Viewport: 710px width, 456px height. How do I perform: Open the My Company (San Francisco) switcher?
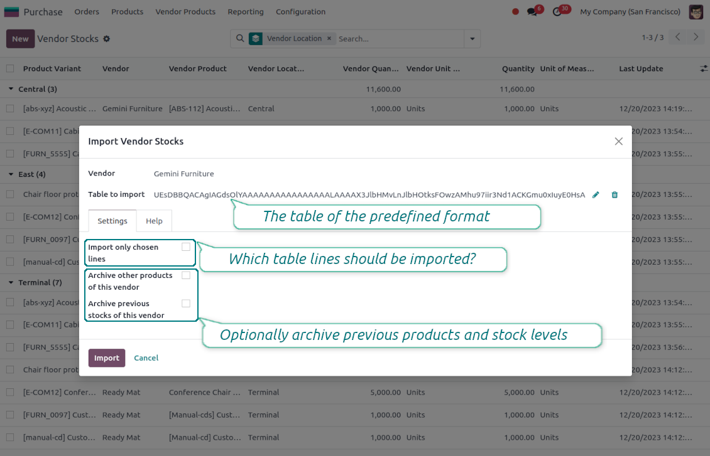coord(630,12)
